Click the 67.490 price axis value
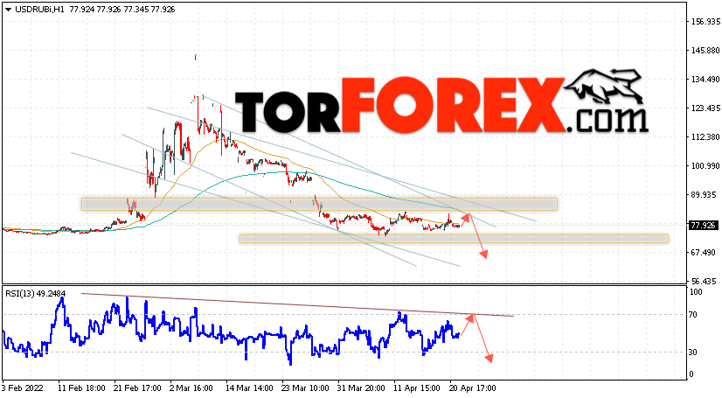722x398 pixels. click(x=704, y=253)
